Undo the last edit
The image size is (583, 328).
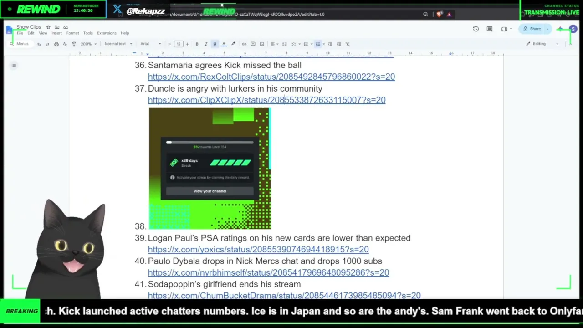click(x=39, y=44)
